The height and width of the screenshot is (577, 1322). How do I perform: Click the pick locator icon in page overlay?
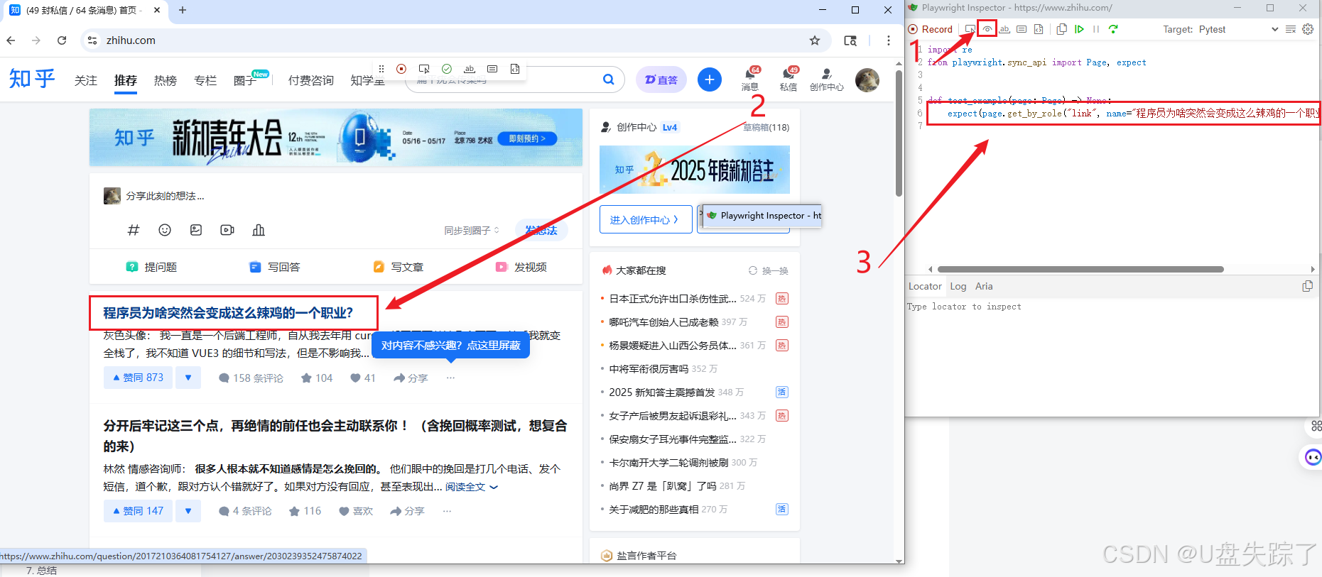pyautogui.click(x=424, y=69)
